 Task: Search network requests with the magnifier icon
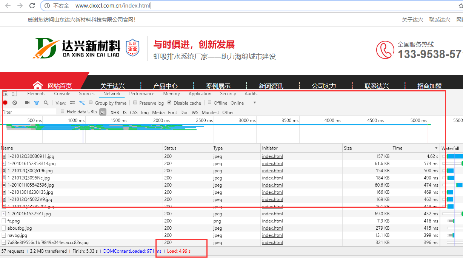[46, 103]
